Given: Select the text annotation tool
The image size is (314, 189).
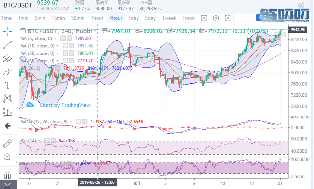Looking at the screenshot, I should tap(8, 85).
